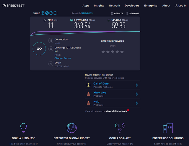Screen dimensions: 189x146
Task: Rate provider three stars
Action: point(113,52)
